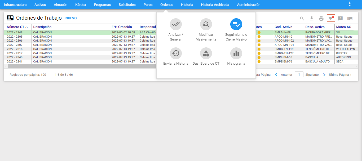Viewport: 362px width, 161px height.
Task: Click the search magnifier icon
Action: pos(302,18)
